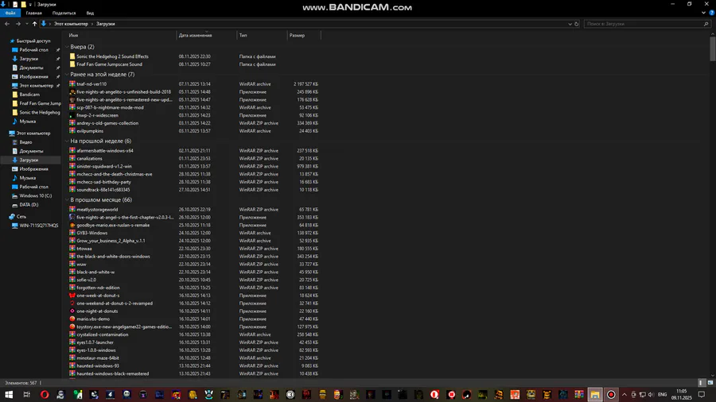Image resolution: width=716 pixels, height=402 pixels.
Task: Switch to the Главная ribbon tab
Action: (x=33, y=13)
